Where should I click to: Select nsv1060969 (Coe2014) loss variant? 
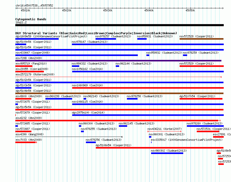(148, 88)
